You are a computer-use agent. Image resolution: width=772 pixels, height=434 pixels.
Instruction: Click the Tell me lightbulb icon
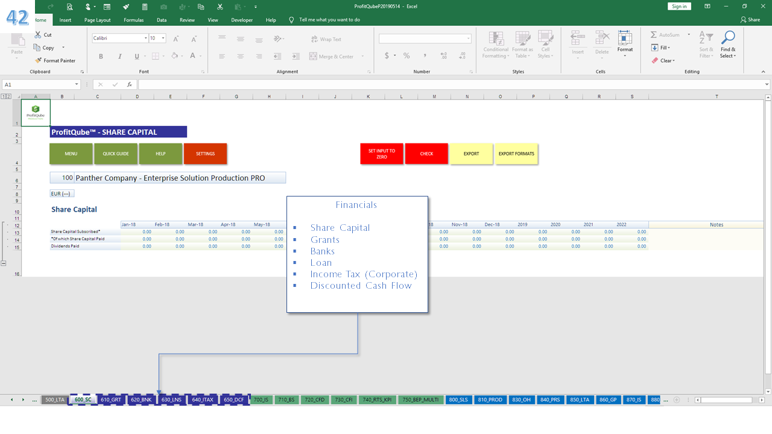click(x=292, y=20)
